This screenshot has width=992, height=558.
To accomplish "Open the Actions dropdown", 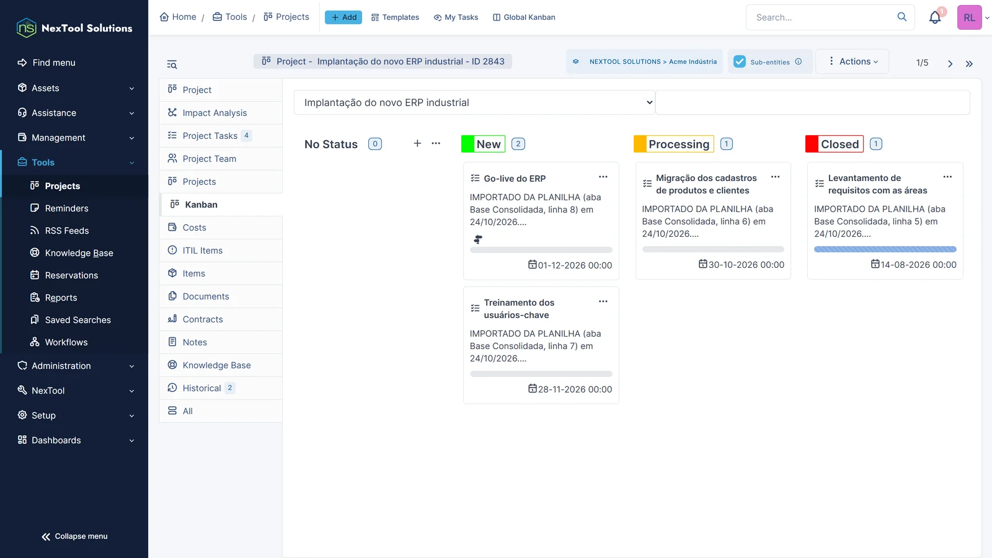I will 852,61.
